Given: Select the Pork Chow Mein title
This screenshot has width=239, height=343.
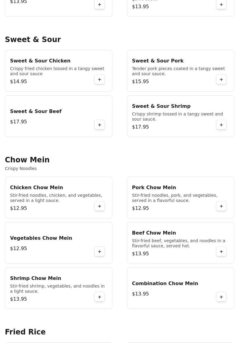Looking at the screenshot, I should pos(154,188).
